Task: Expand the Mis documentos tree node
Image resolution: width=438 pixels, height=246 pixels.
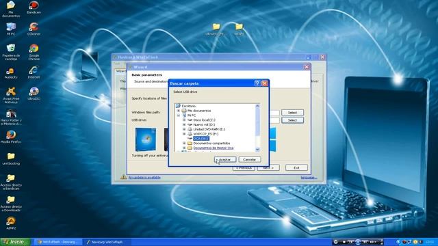Action: click(178, 111)
